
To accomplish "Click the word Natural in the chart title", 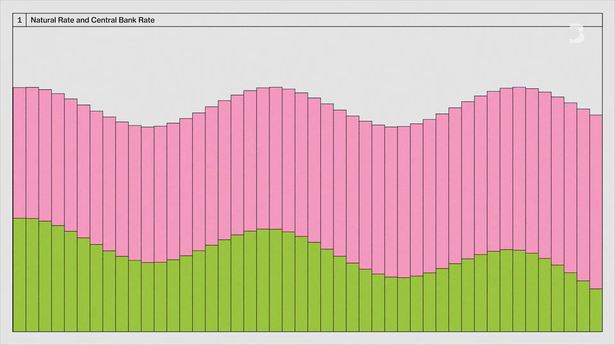I will [44, 20].
